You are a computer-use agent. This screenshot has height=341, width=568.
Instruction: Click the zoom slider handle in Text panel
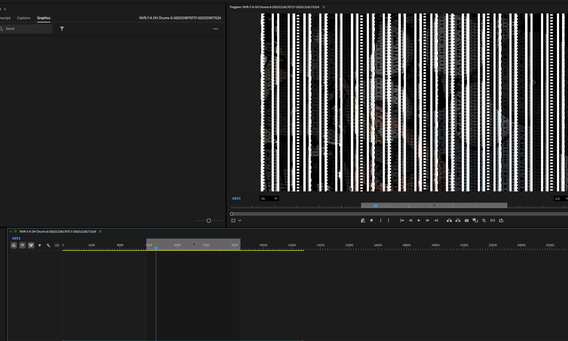209,221
